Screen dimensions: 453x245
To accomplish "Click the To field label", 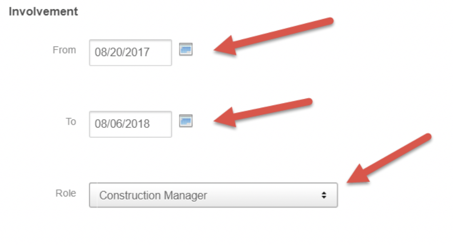I will pyautogui.click(x=71, y=122).
